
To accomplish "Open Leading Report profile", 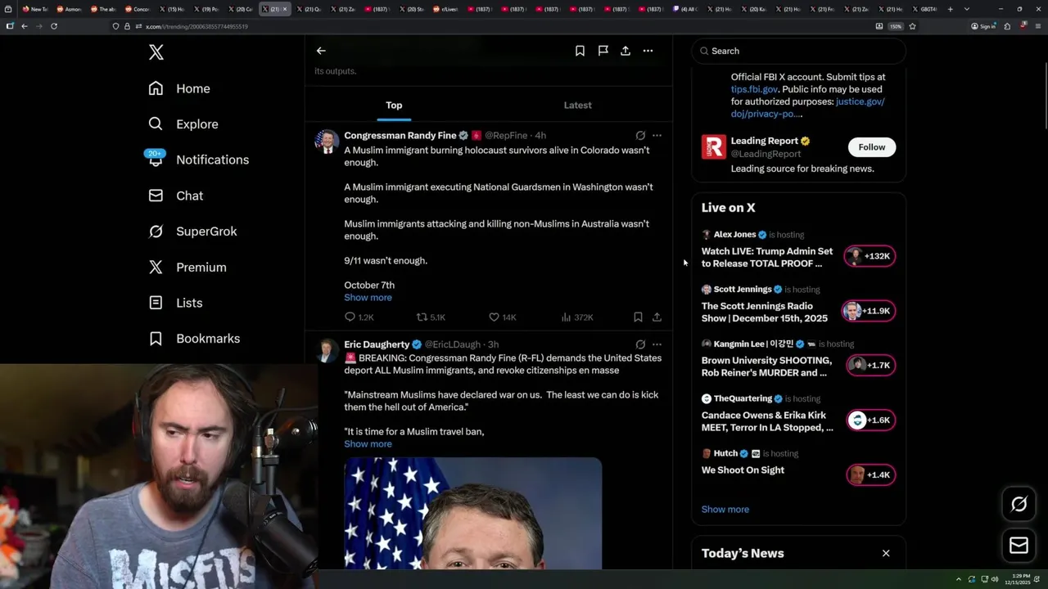I will pyautogui.click(x=765, y=141).
